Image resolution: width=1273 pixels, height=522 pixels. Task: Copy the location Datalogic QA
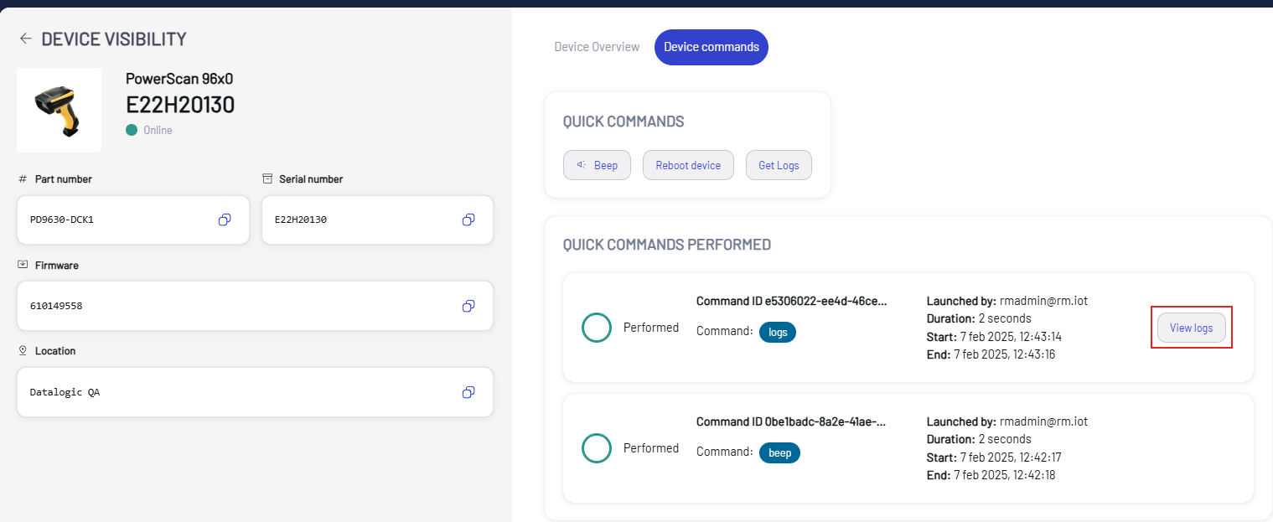click(468, 391)
